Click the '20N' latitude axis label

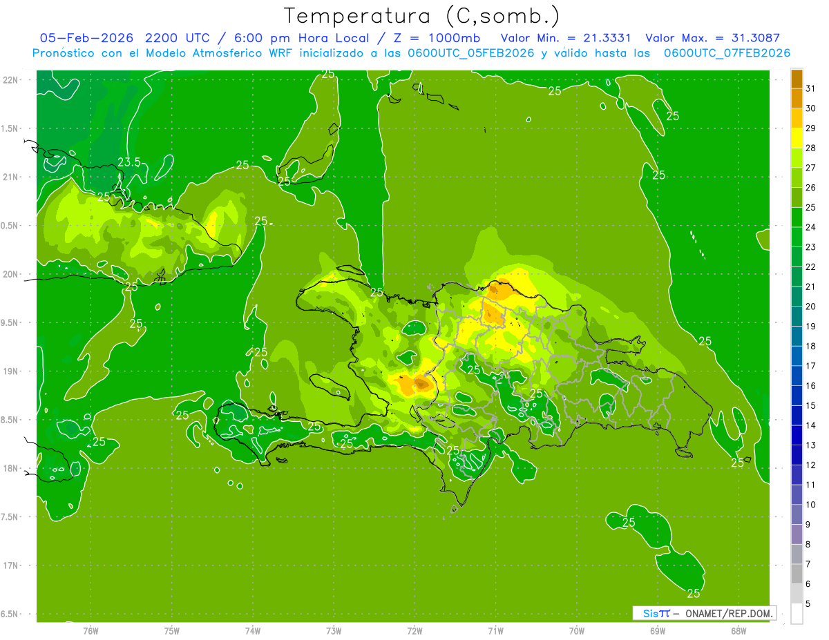pyautogui.click(x=11, y=275)
